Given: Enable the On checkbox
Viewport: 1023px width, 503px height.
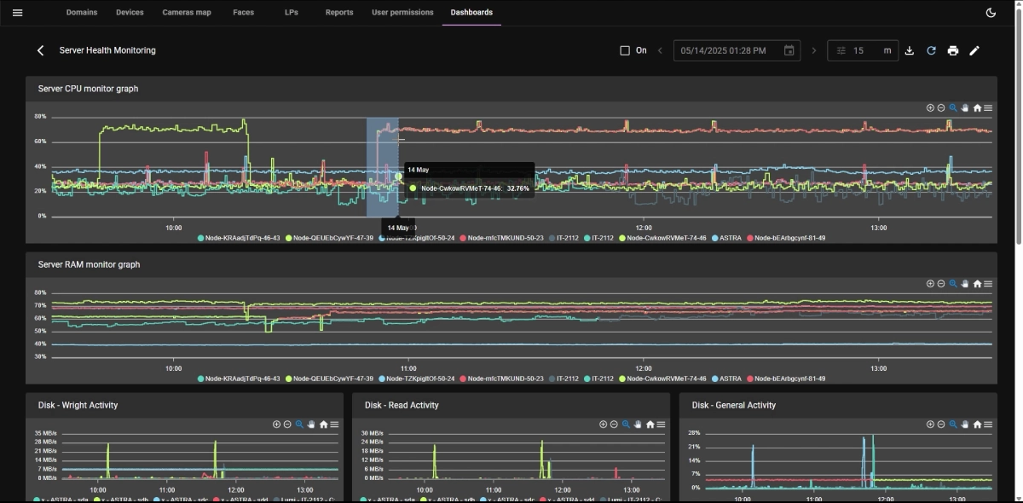Looking at the screenshot, I should [x=625, y=50].
